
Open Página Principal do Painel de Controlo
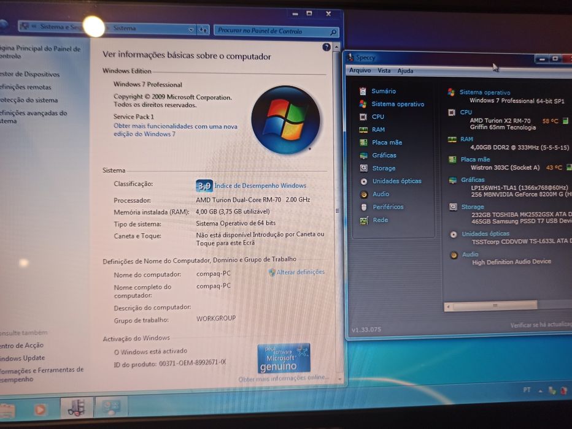pyautogui.click(x=40, y=52)
